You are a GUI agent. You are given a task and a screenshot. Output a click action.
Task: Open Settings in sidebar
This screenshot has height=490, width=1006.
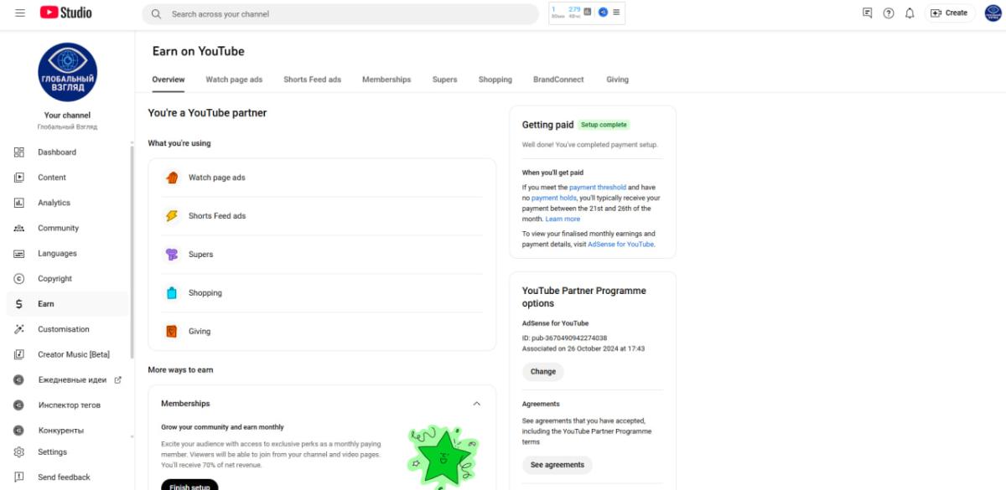pos(67,452)
